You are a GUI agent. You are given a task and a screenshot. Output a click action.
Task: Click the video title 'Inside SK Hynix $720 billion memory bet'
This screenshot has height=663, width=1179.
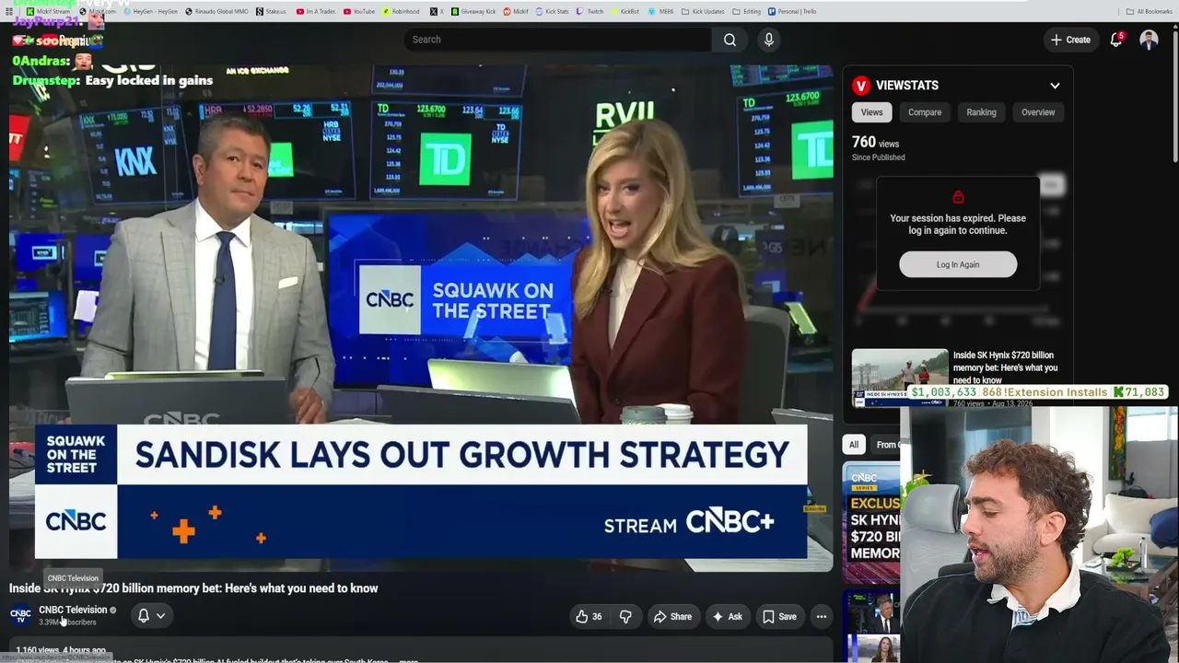(193, 588)
